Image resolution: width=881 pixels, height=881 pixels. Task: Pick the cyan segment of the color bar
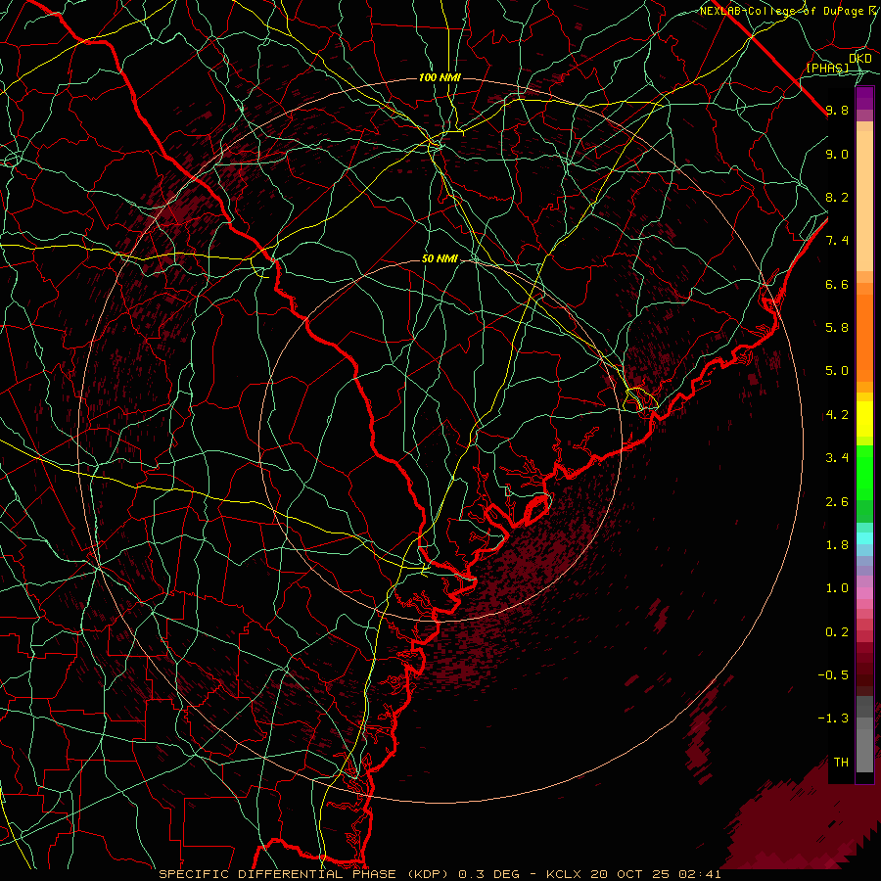pos(864,538)
